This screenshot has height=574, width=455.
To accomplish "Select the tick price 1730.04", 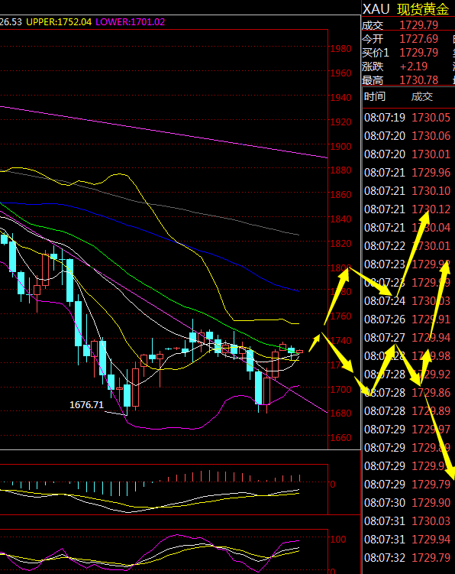I will (x=431, y=227).
